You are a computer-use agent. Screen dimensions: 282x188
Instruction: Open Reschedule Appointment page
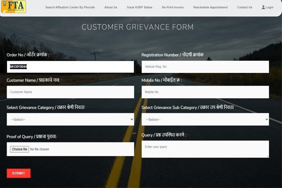tap(211, 8)
